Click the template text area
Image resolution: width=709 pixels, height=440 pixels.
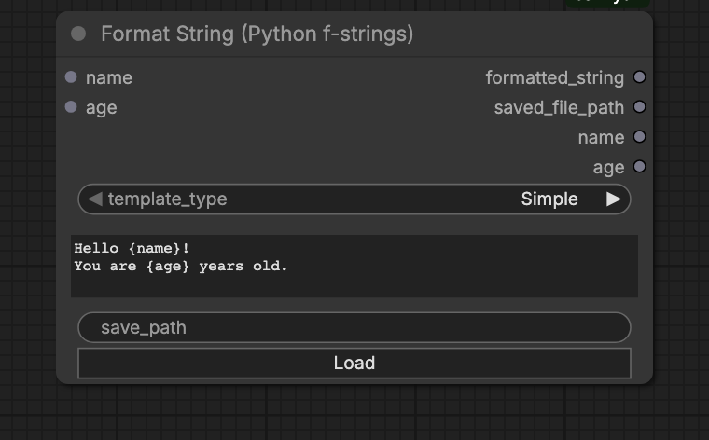(354, 266)
